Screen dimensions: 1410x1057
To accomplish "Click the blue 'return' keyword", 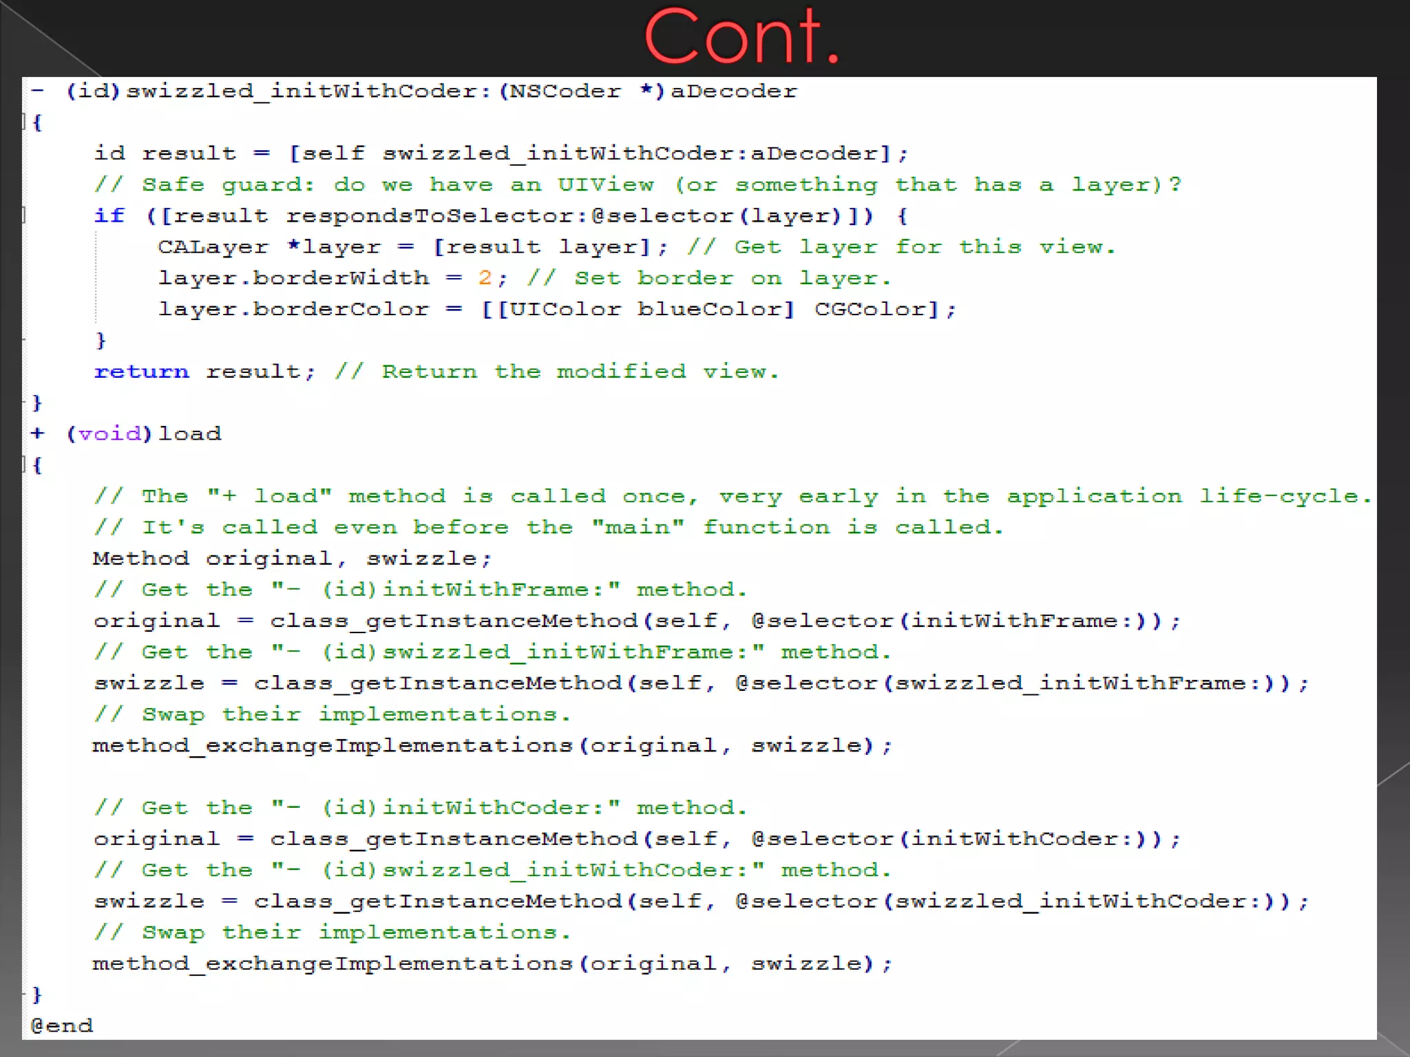I will point(141,372).
